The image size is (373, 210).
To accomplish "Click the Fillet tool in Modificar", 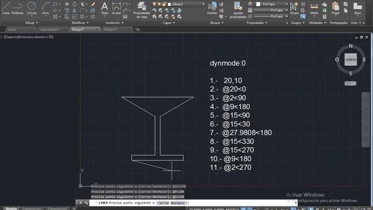I will point(82,10).
